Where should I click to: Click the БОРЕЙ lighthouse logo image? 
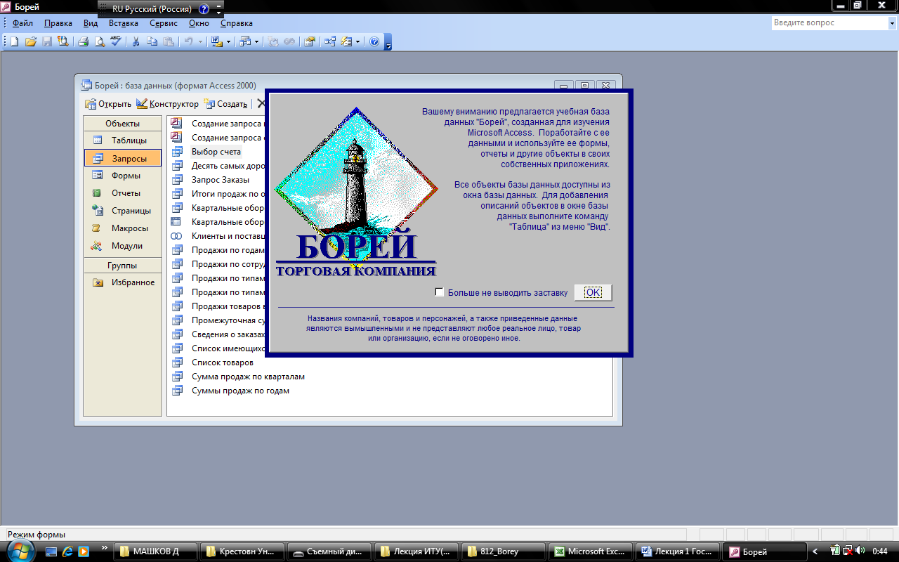point(357,192)
